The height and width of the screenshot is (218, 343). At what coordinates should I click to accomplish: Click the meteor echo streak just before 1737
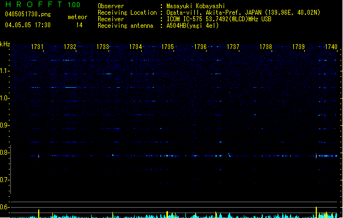coord(229,155)
